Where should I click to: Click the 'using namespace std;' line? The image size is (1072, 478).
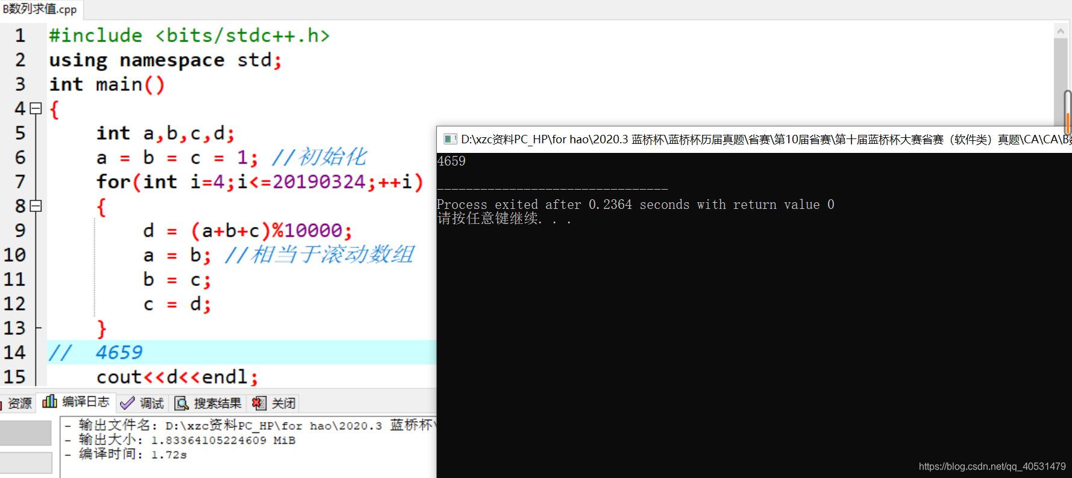165,60
